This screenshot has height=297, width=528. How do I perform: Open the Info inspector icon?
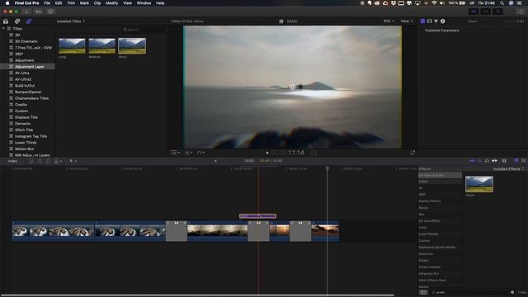[x=443, y=21]
